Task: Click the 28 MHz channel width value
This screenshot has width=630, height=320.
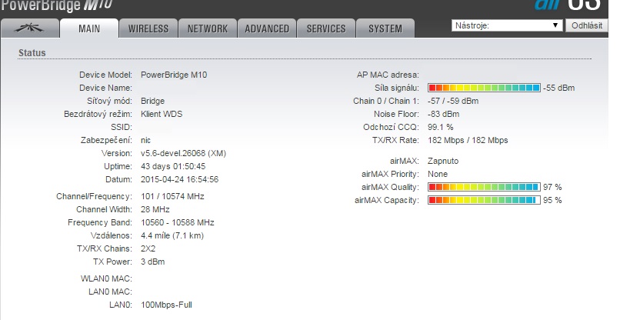Action: tap(155, 209)
